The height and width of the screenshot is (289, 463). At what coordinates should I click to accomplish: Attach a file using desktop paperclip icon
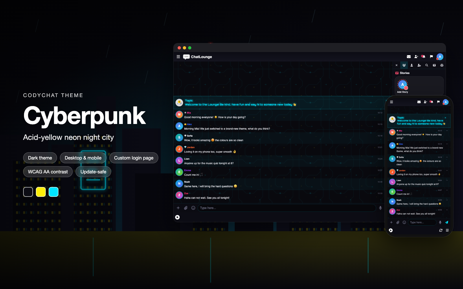[x=186, y=208]
